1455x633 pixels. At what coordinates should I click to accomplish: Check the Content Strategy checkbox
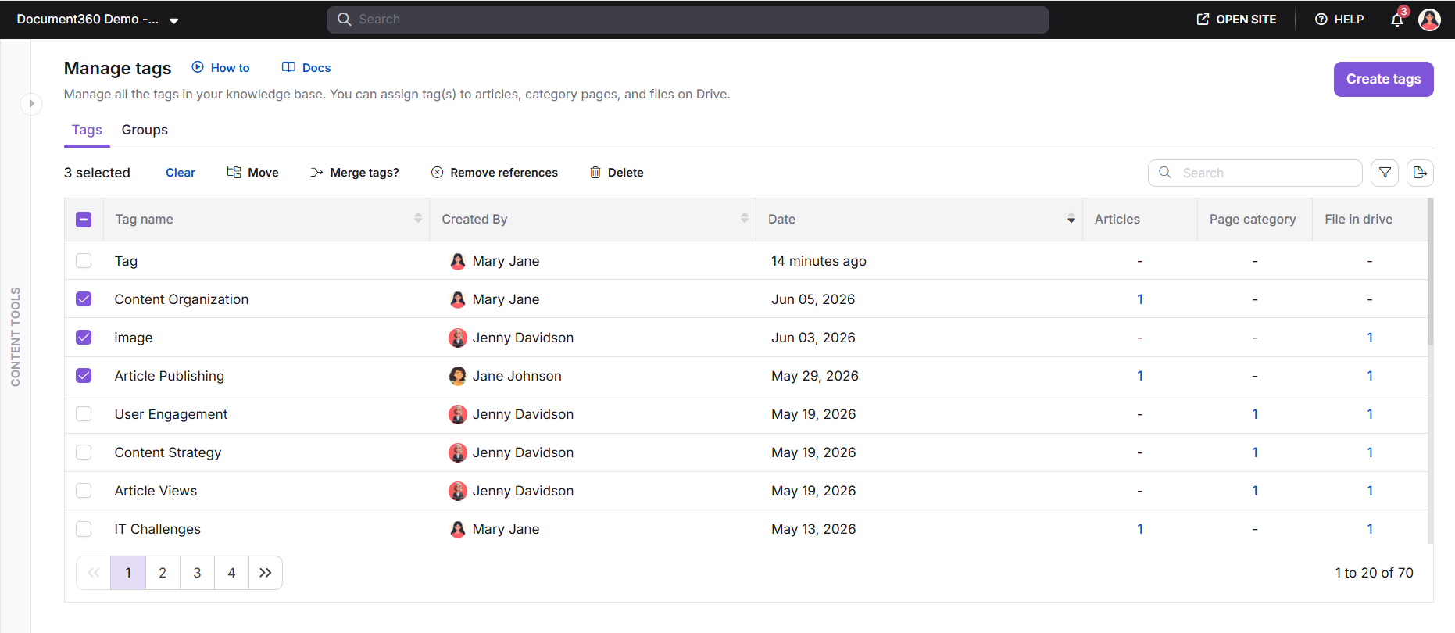point(84,452)
